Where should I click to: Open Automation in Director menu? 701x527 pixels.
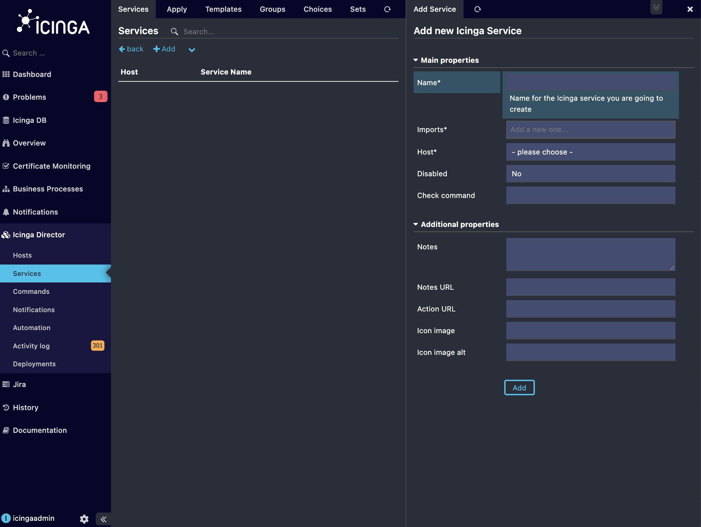[55, 328]
